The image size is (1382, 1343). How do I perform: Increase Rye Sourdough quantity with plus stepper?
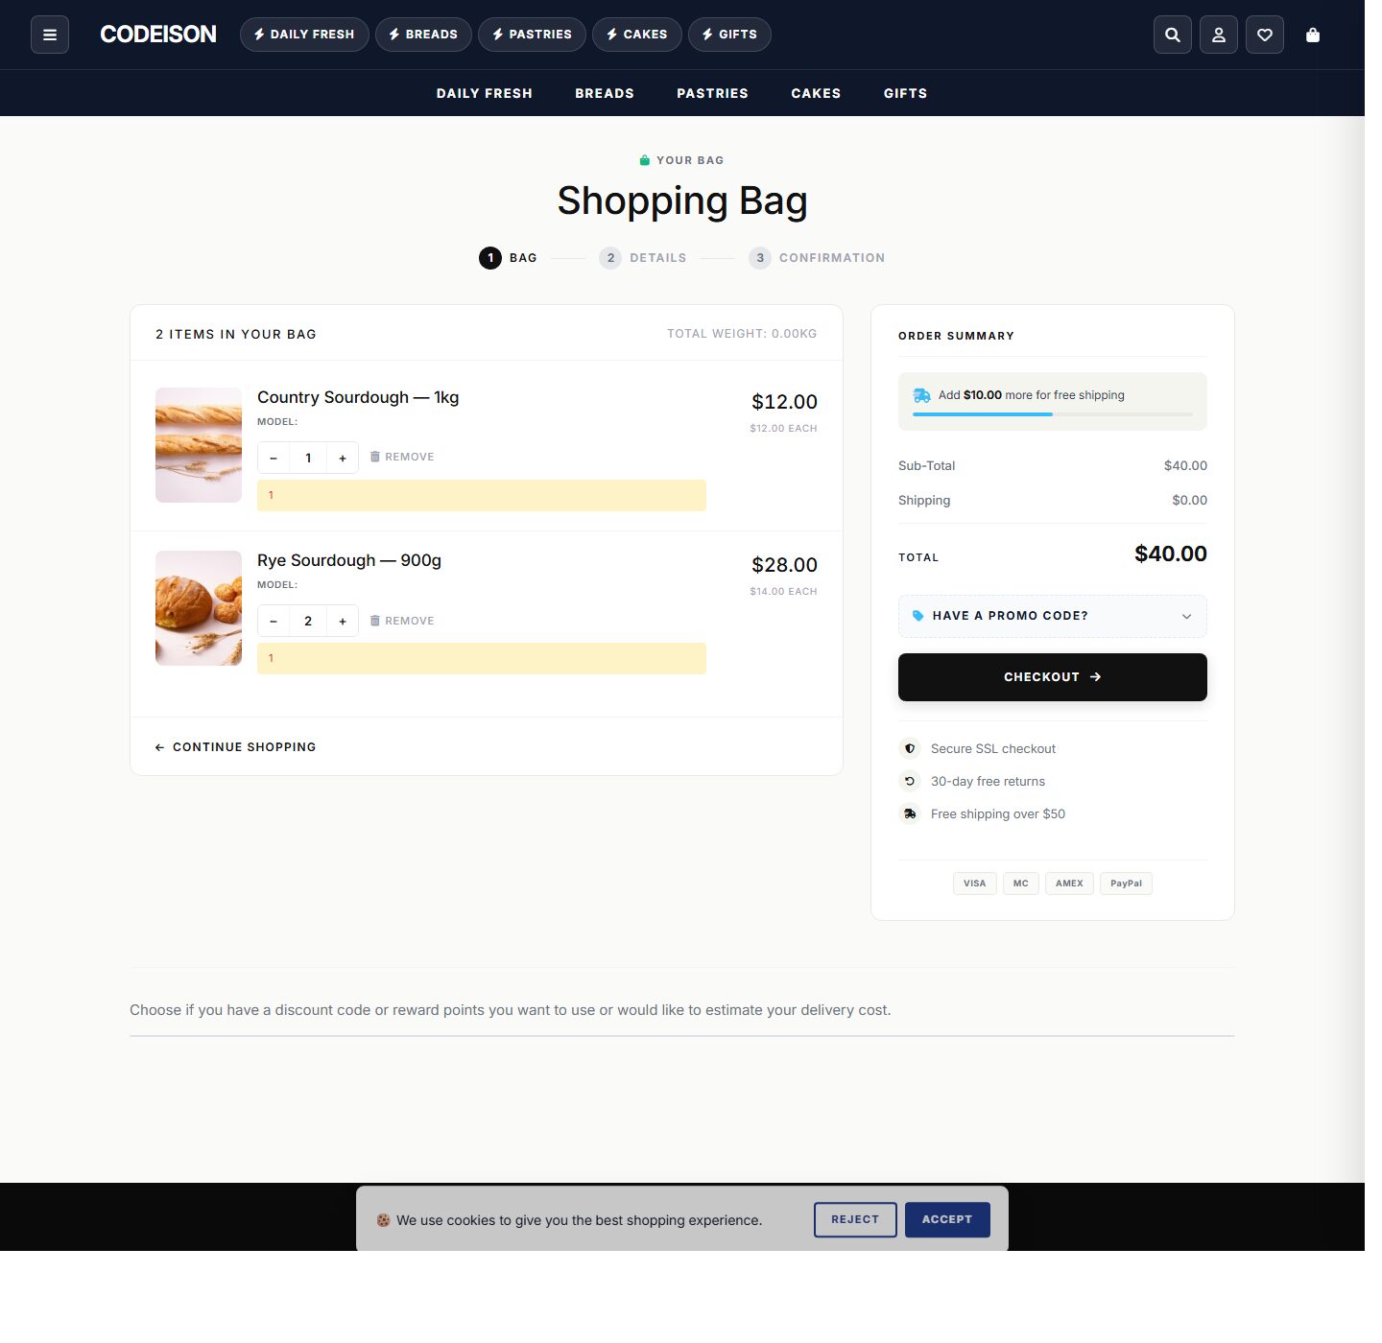point(343,621)
